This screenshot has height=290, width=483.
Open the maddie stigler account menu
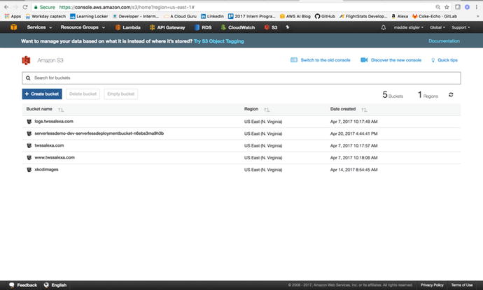(410, 27)
